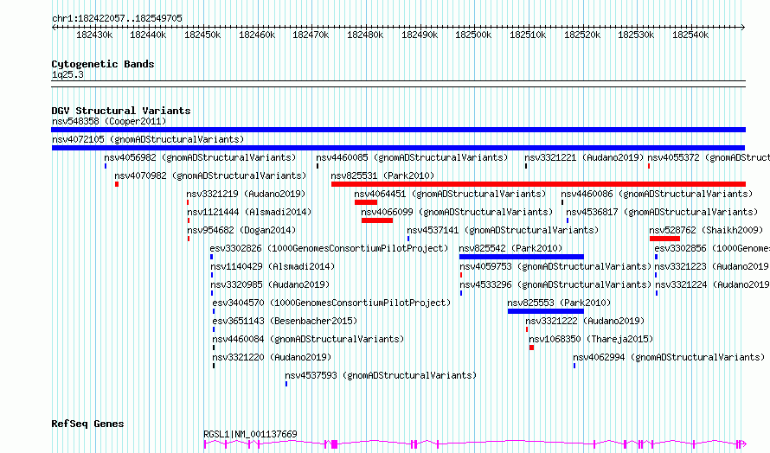770x453 pixels.
Task: Click the nsv3321223 variant label
Action: click(x=712, y=266)
